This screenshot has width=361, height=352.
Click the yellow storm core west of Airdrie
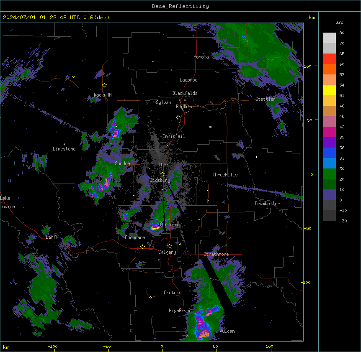pyautogui.click(x=156, y=228)
